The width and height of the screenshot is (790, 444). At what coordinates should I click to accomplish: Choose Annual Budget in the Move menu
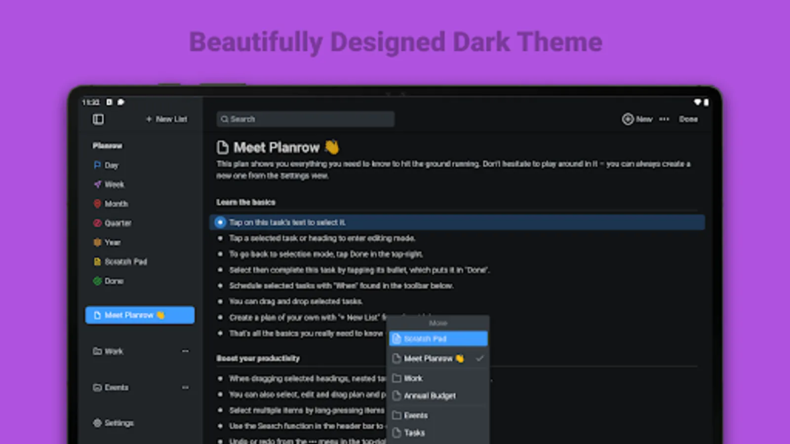click(438, 396)
